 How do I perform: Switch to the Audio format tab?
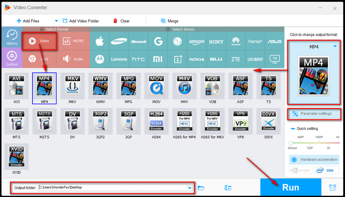[73, 59]
